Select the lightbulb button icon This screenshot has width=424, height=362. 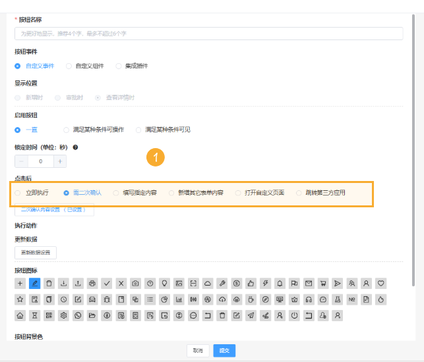pyautogui.click(x=164, y=284)
